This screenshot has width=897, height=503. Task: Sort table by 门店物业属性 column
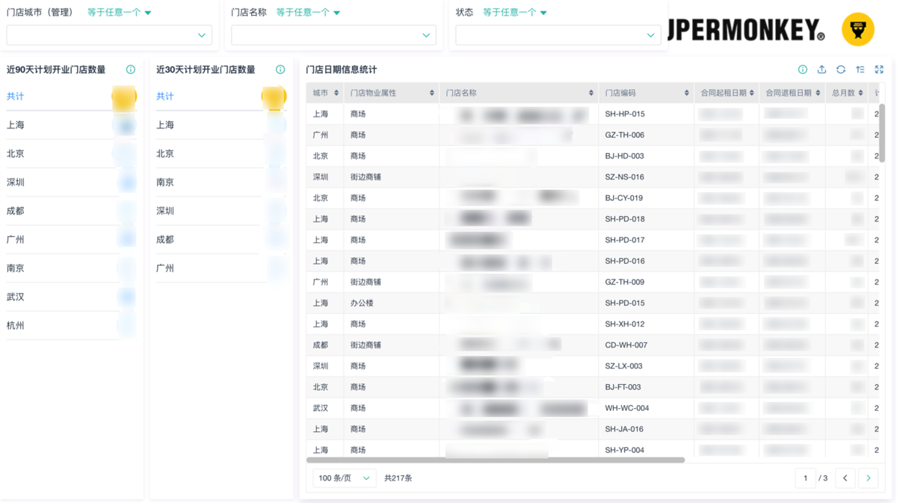[x=432, y=93]
